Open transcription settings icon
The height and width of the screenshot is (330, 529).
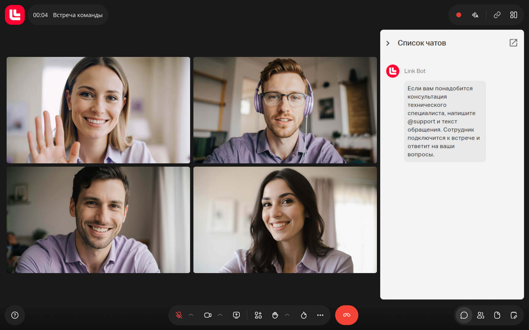click(x=475, y=15)
